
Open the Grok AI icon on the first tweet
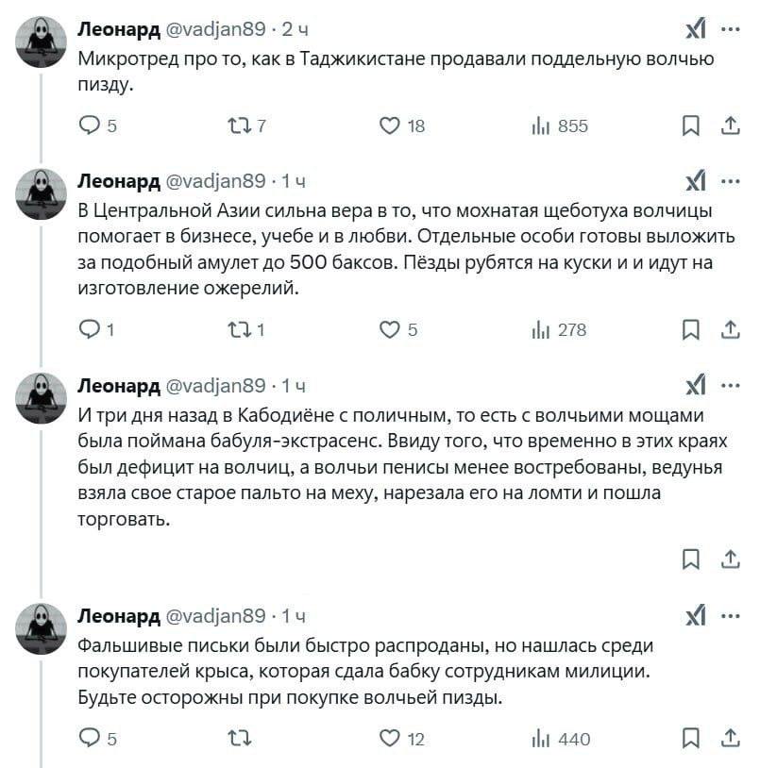pos(695,28)
